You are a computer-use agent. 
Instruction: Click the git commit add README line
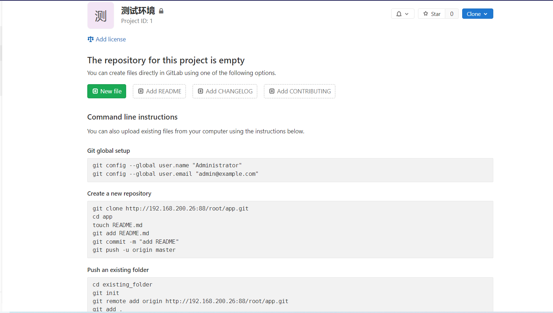135,242
